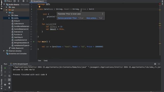This screenshot has height=92, width=164.
Task: Click the editor vertical scrollbar
Action: pyautogui.click(x=160, y=30)
